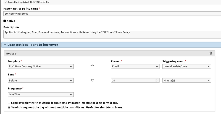Click the Active label text
Image resolution: width=221 pixels, height=114 pixels.
[11, 21]
